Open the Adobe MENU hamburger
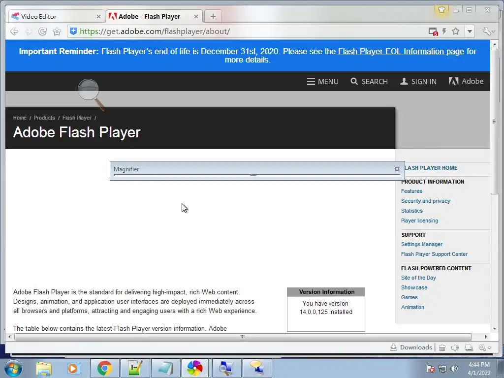This screenshot has width=504, height=378. click(x=322, y=82)
